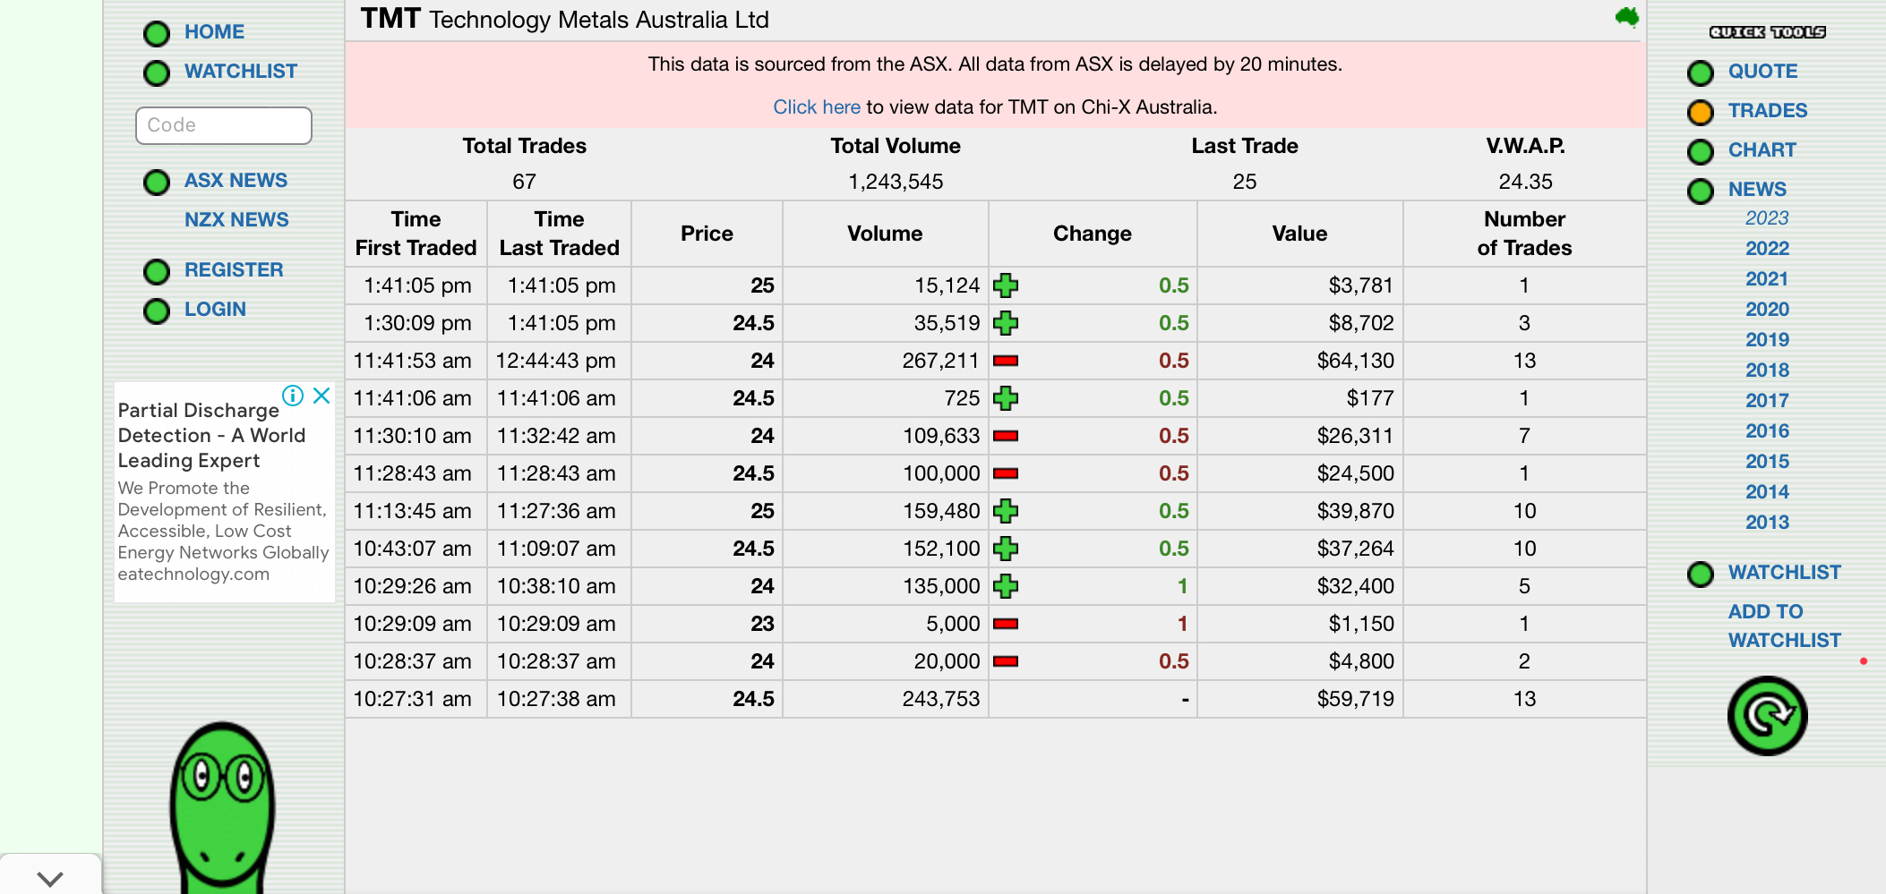Click the green plus icon in the 135,000 volume row
The image size is (1886, 894).
tap(1006, 586)
